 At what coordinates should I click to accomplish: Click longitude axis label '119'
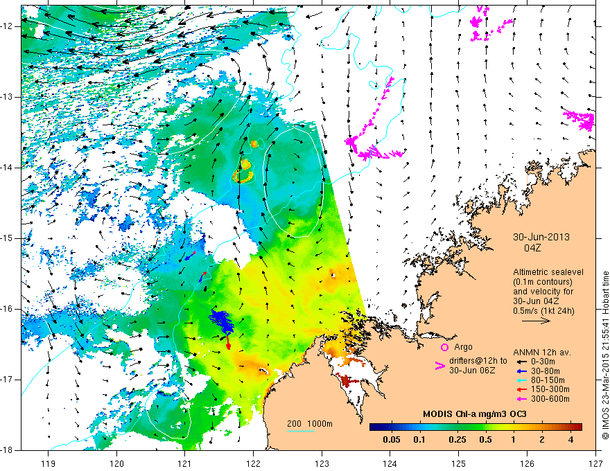[x=49, y=463]
